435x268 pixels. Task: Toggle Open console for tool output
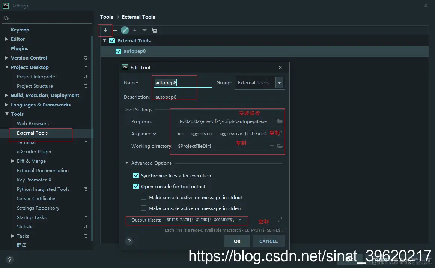136,186
